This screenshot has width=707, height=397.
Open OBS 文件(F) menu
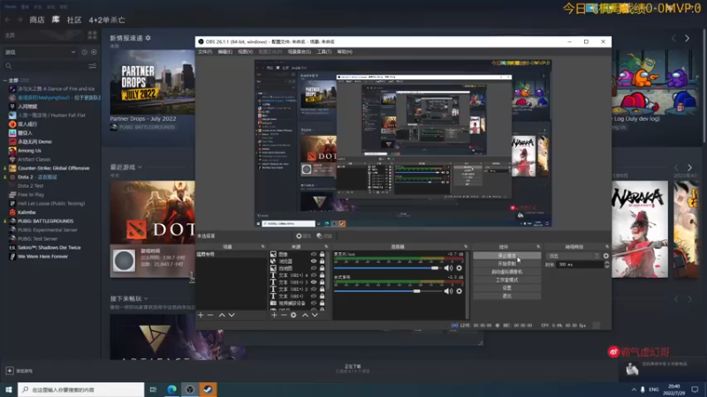click(205, 52)
